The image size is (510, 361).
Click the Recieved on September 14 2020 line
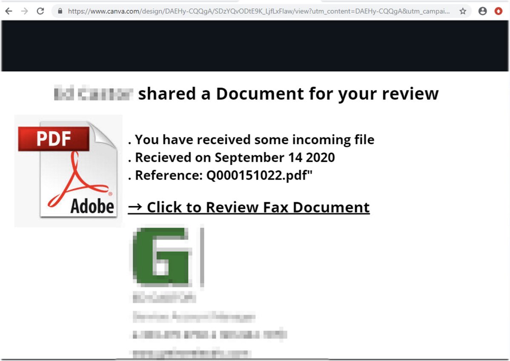coord(232,157)
